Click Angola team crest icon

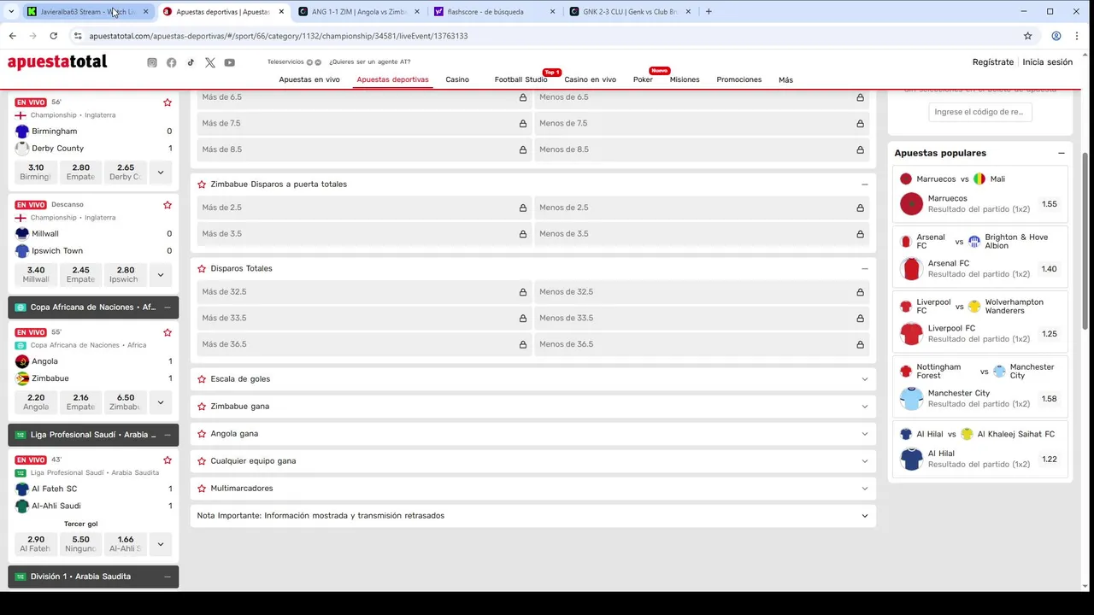click(x=22, y=361)
